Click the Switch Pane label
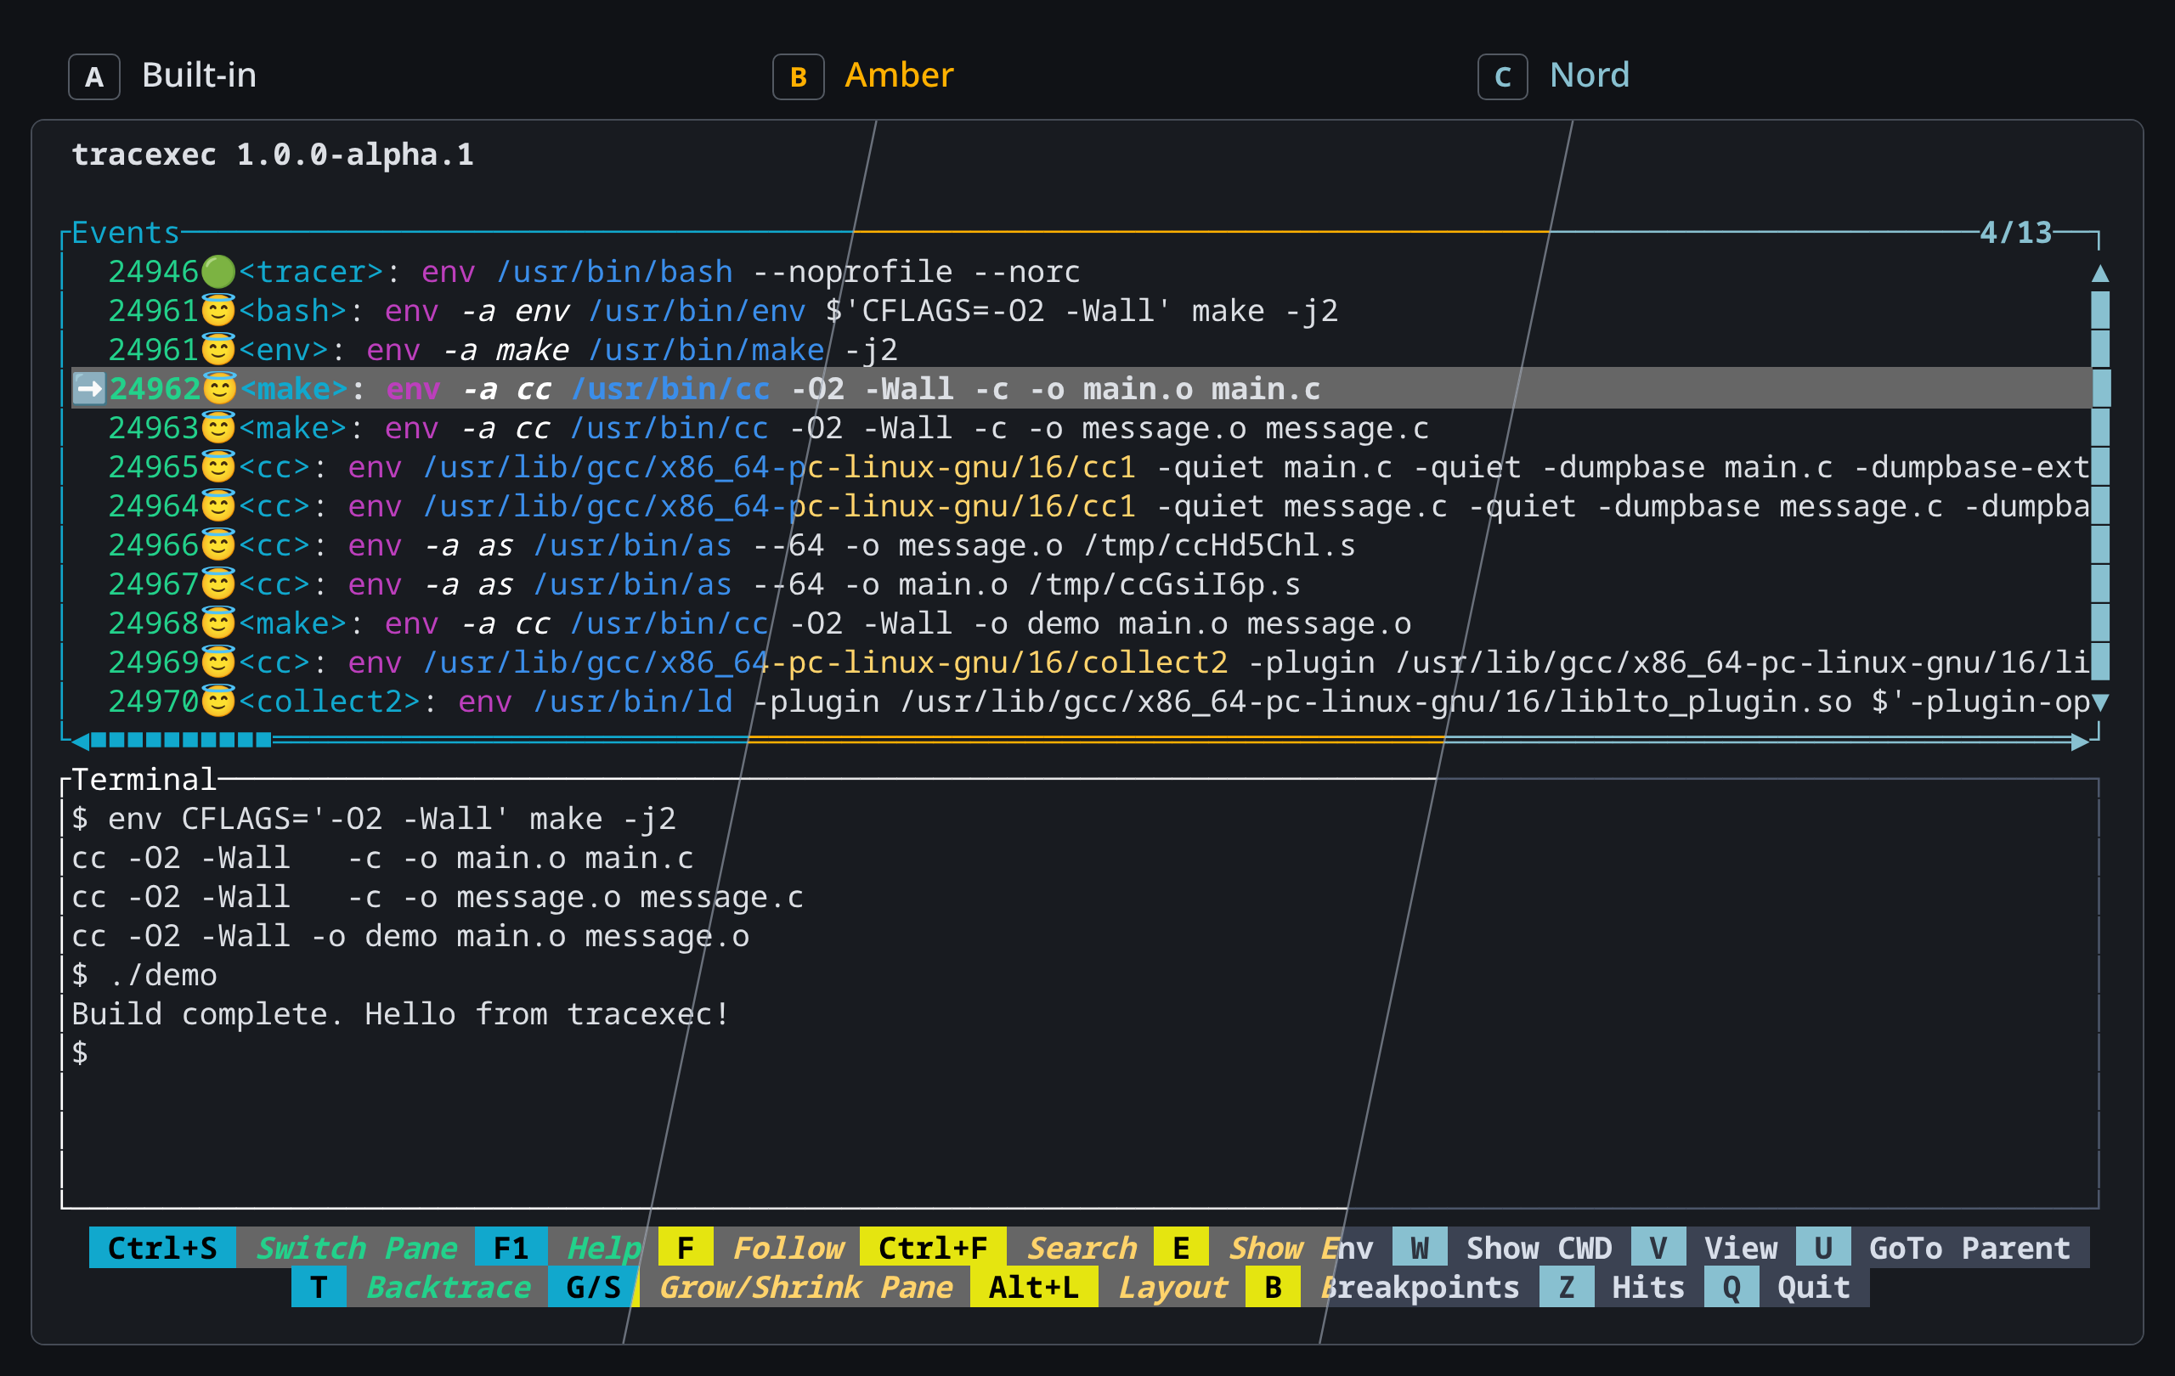 click(x=356, y=1248)
